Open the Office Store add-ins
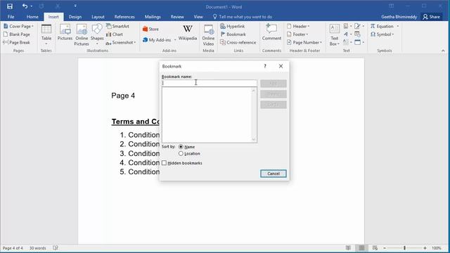The height and width of the screenshot is (253, 450). [150, 29]
